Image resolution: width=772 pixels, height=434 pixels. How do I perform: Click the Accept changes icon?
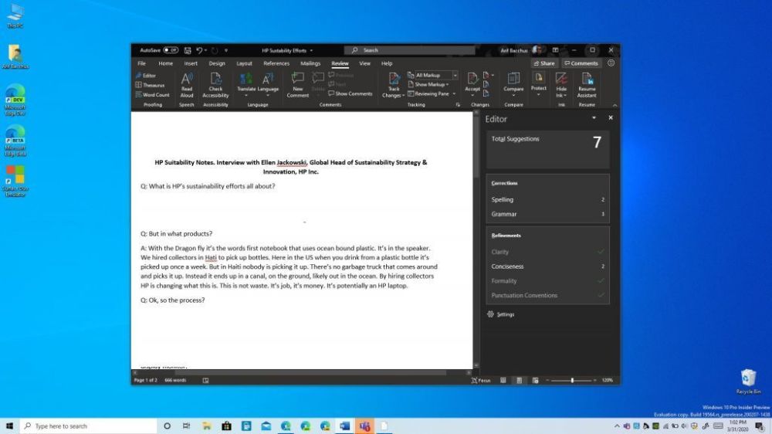[x=472, y=78]
